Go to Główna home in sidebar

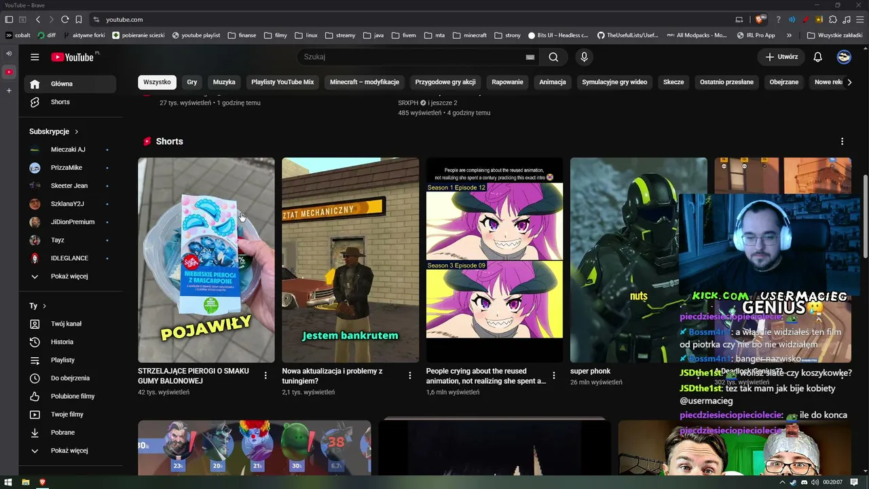pos(70,84)
